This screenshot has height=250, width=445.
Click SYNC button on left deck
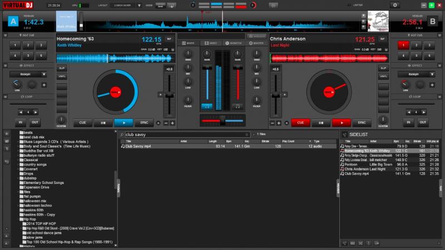point(144,123)
